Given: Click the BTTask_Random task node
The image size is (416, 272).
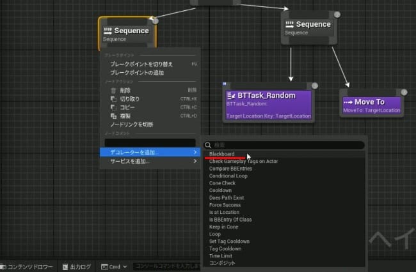Looking at the screenshot, I should [x=269, y=103].
